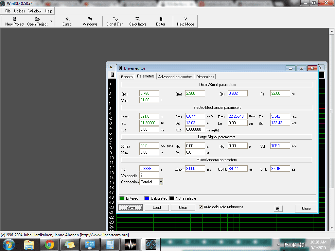Click the crosshair icon in the background window

click(x=111, y=67)
